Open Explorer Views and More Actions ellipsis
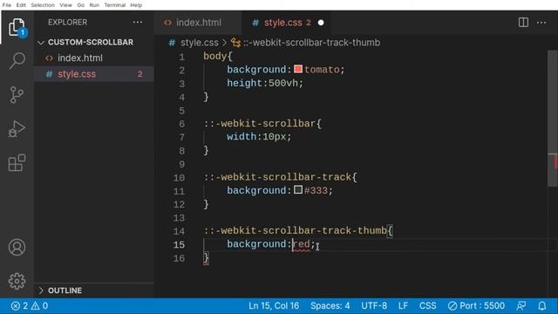The height and width of the screenshot is (314, 558). click(x=138, y=23)
